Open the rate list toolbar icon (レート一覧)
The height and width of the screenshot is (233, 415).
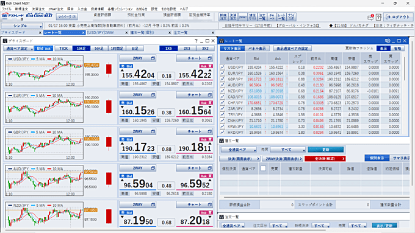tap(281, 17)
